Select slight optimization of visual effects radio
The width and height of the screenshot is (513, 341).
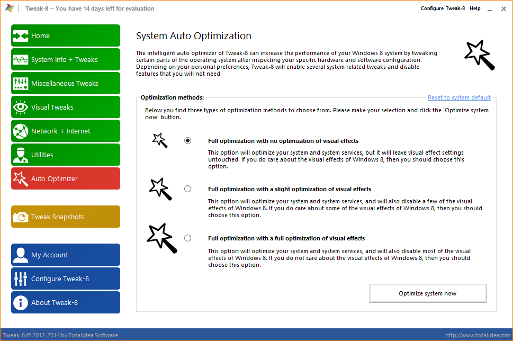[x=187, y=189]
